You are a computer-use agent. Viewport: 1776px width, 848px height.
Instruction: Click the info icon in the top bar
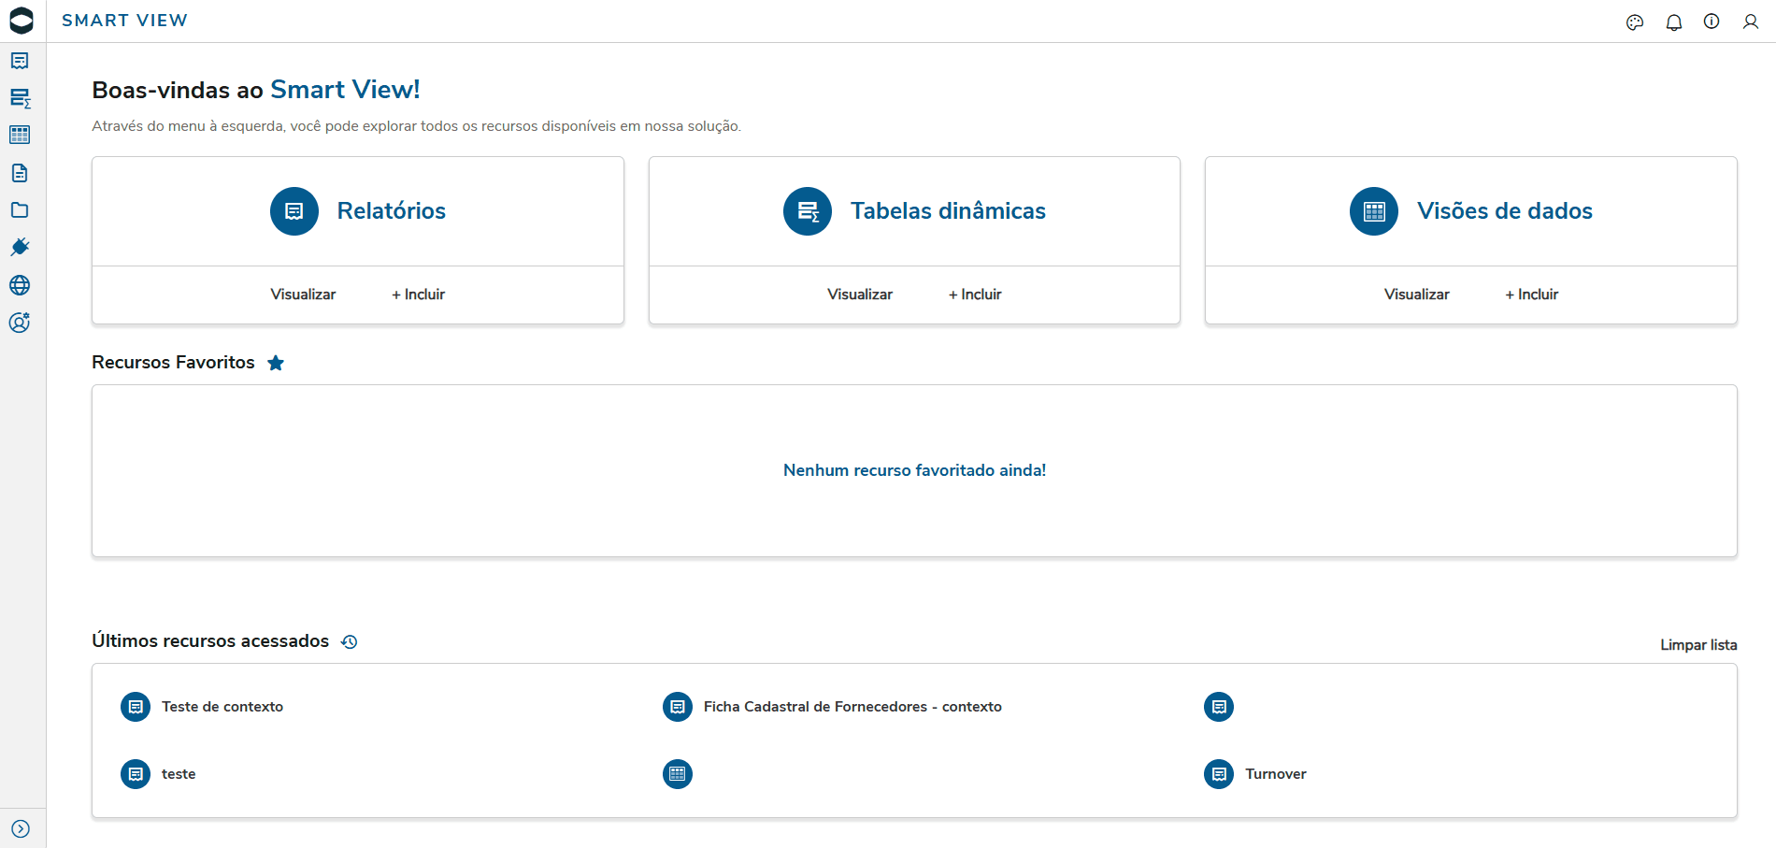pyautogui.click(x=1712, y=22)
